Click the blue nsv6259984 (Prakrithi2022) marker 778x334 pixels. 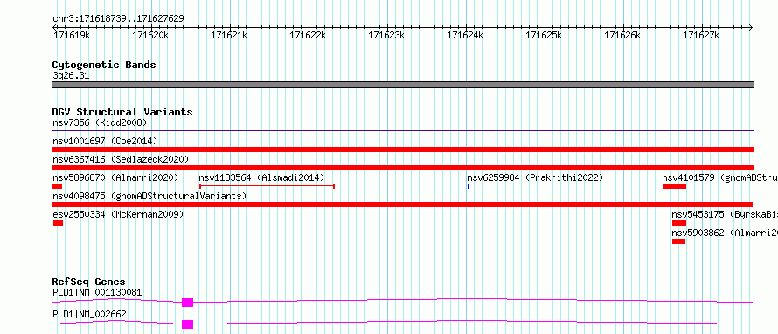(469, 186)
